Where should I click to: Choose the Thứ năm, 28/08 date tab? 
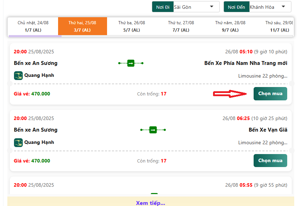230,26
